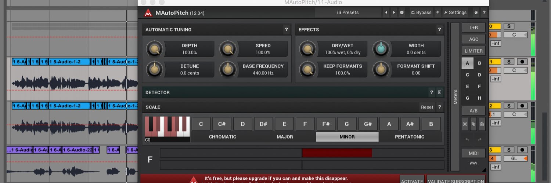Click the redo arrow icon
551x183 pixels.
pos(480,139)
